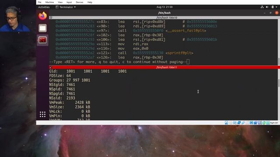280x157 pixels.
Task: Expand the Terminator app menu
Action: pyautogui.click(x=66, y=7)
